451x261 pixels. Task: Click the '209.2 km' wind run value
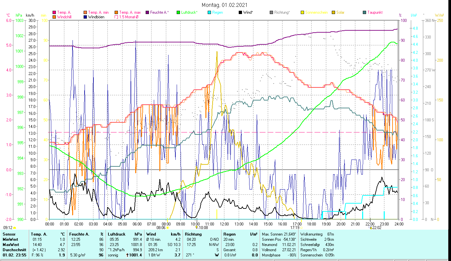[x=155, y=250]
